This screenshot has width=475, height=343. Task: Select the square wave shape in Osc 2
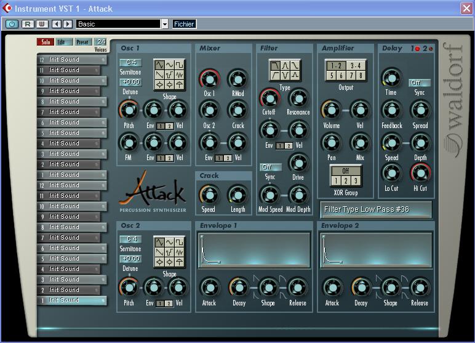click(x=179, y=242)
